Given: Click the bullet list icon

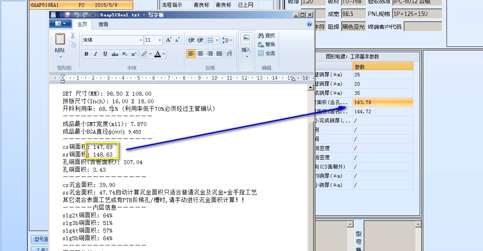Looking at the screenshot, I should point(210,40).
